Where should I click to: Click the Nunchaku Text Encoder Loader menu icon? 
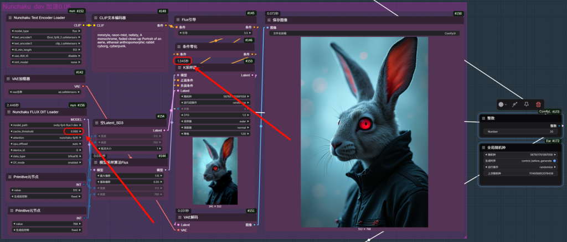(11, 18)
